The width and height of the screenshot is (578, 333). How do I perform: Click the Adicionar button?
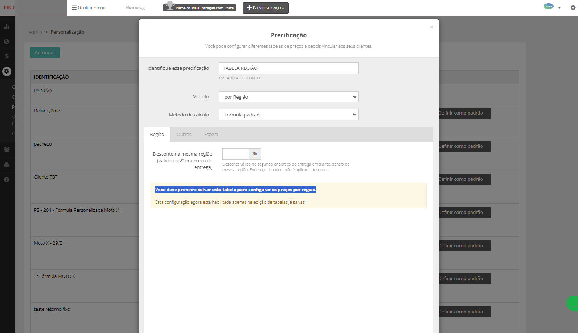(x=45, y=53)
